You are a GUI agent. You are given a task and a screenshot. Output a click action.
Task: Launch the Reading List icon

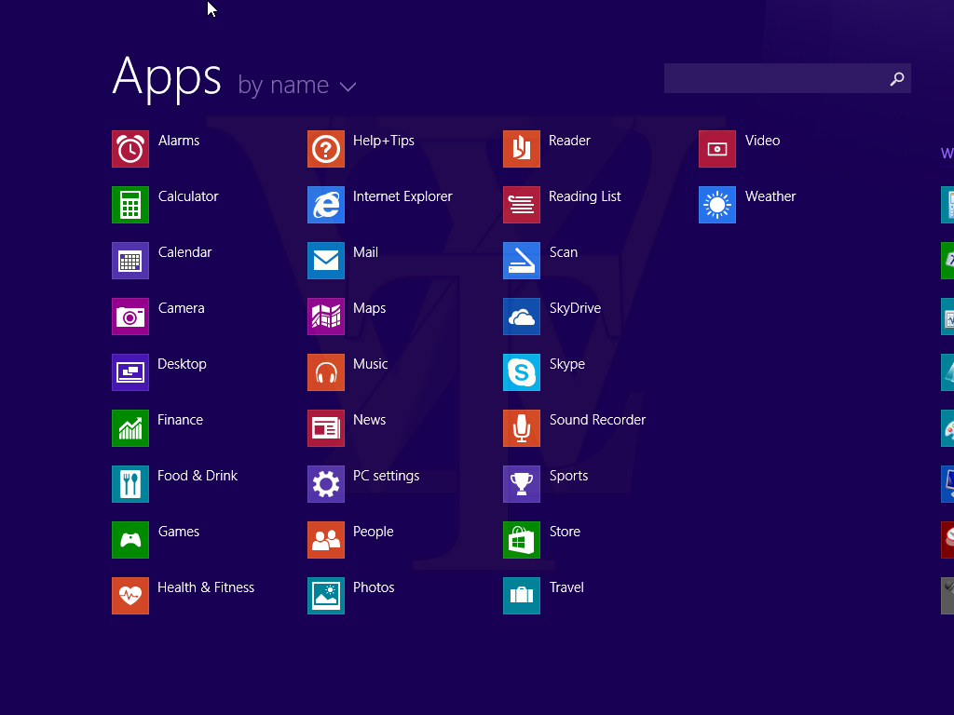pos(522,205)
